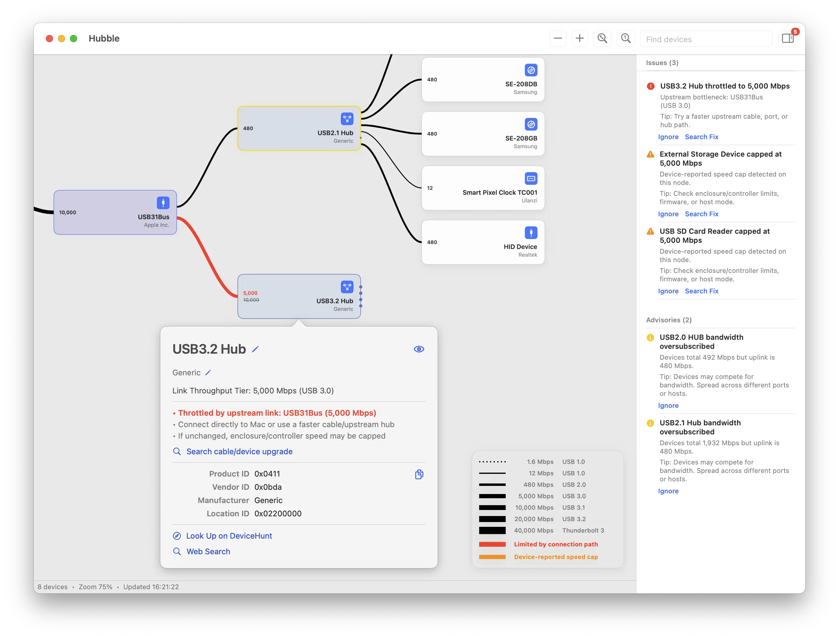Click the hub icon on USB2.1 Hub node
The height and width of the screenshot is (638, 839).
click(346, 119)
